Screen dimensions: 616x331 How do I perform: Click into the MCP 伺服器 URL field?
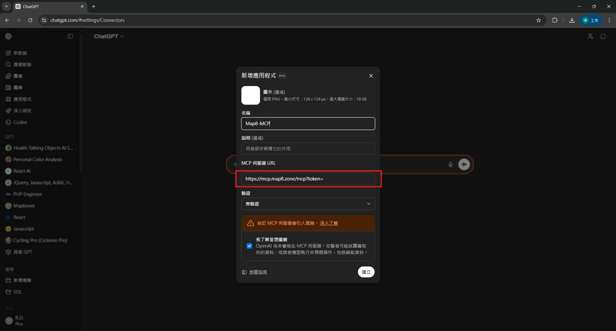tap(308, 179)
